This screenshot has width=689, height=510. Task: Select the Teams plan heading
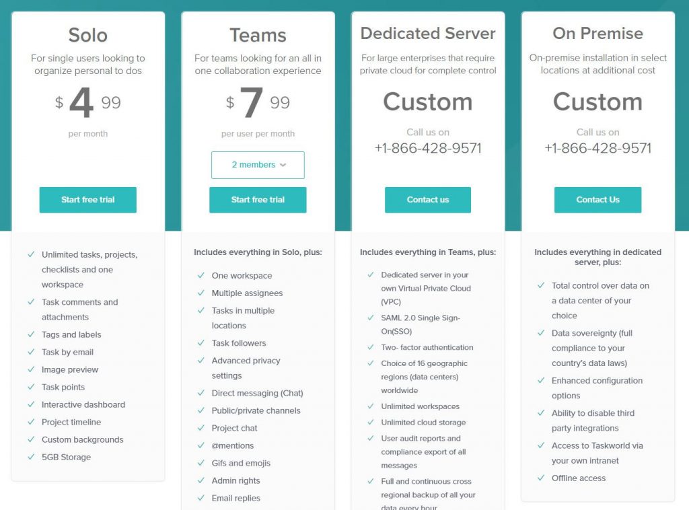258,34
